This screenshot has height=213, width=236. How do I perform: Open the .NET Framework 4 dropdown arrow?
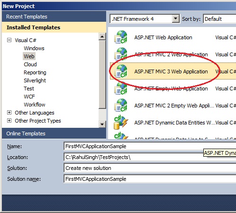click(176, 19)
